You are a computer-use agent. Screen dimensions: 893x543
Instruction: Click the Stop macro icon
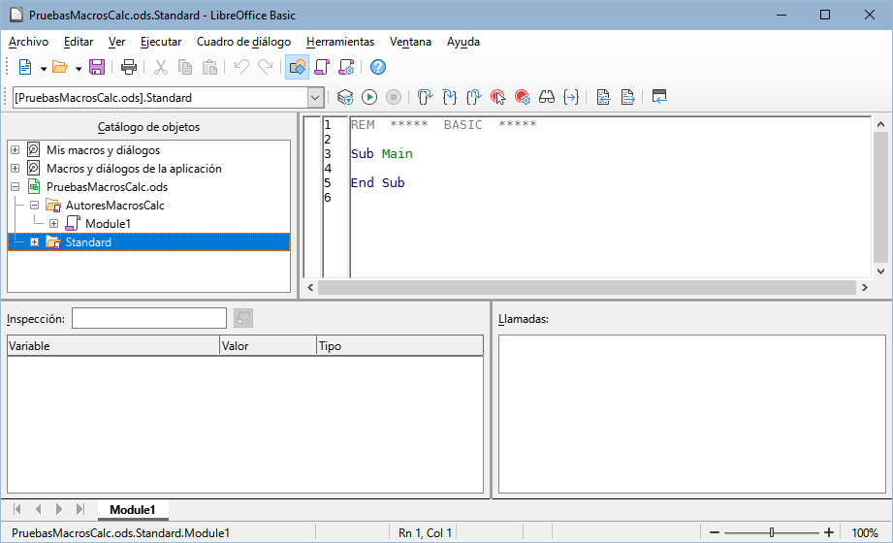point(394,97)
